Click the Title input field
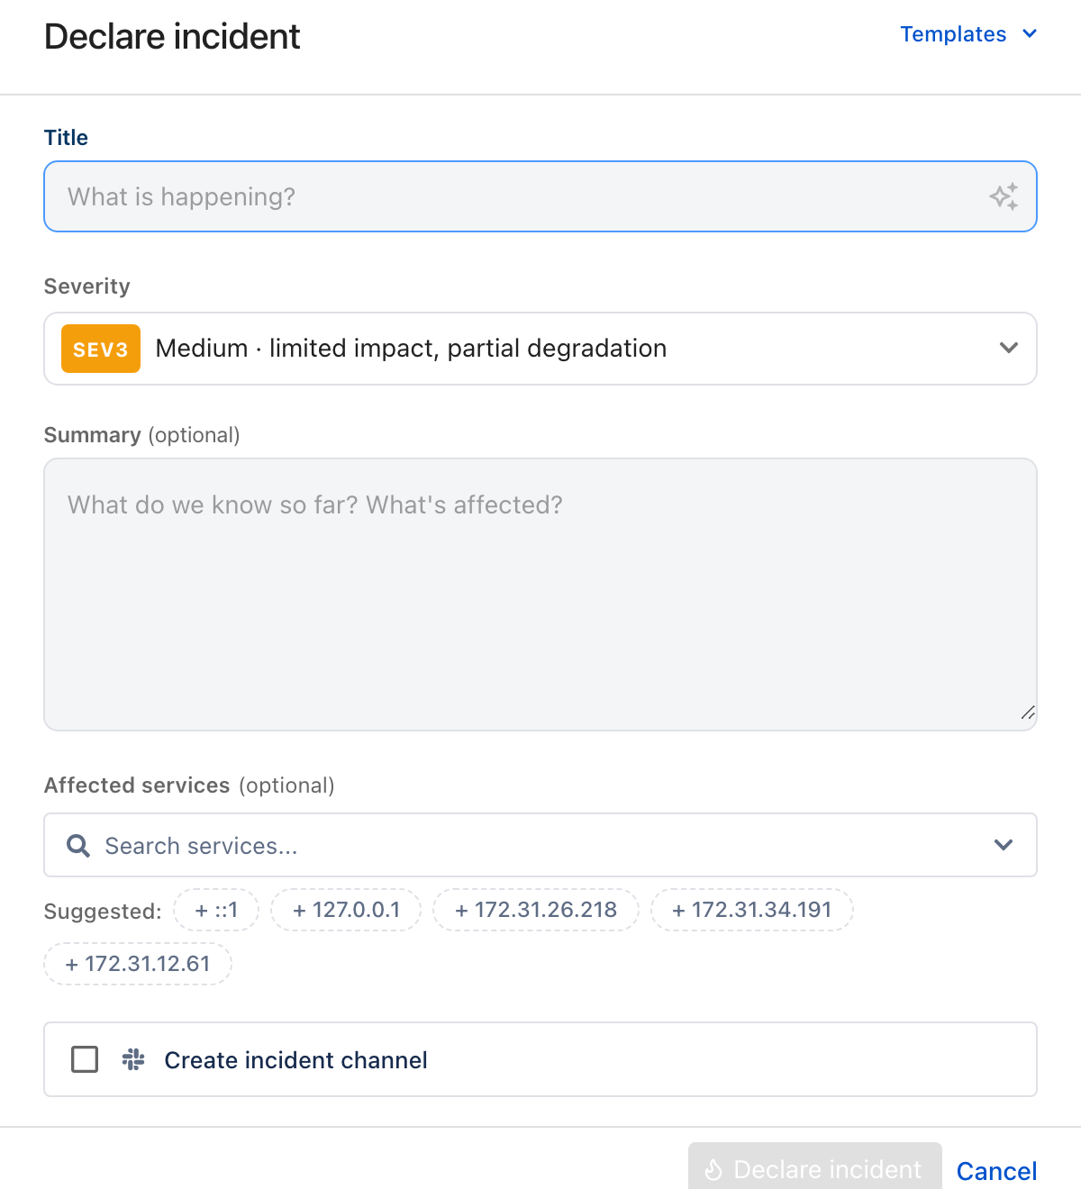 point(540,196)
